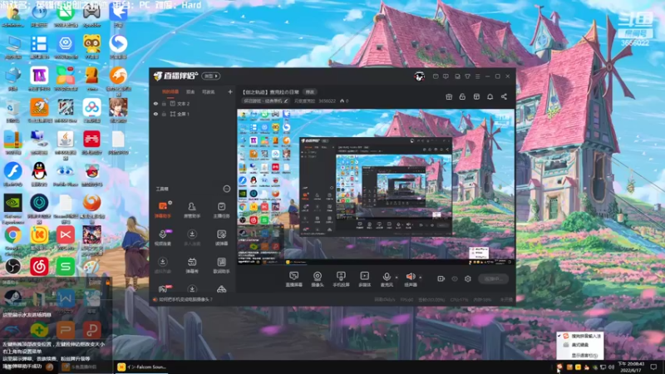Click the 弹幕 button beside stream title
The height and width of the screenshot is (374, 665).
coord(310,92)
